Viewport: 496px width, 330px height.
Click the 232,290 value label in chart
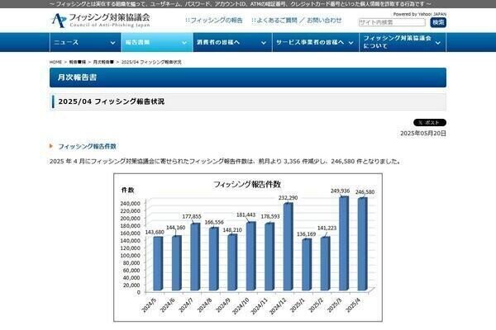(x=288, y=198)
